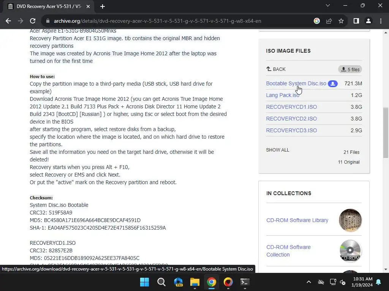Download Bootable System Disc.iso via blue icon
Screen dimensions: 389x291
pos(333,84)
